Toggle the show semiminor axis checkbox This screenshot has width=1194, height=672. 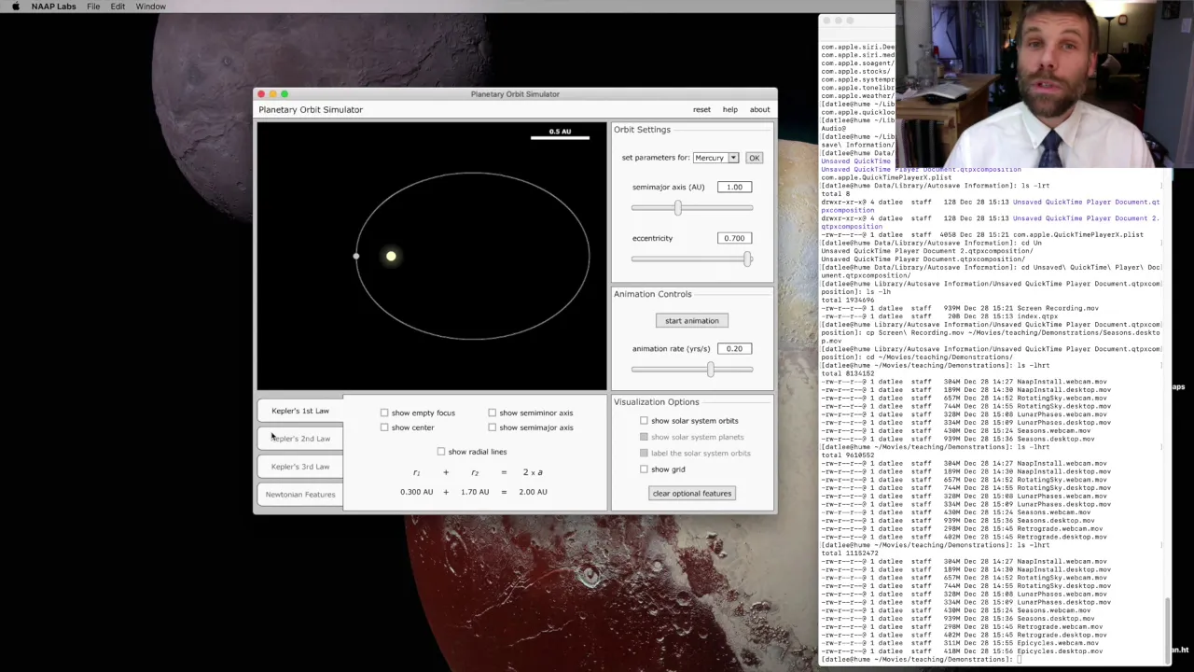point(493,413)
